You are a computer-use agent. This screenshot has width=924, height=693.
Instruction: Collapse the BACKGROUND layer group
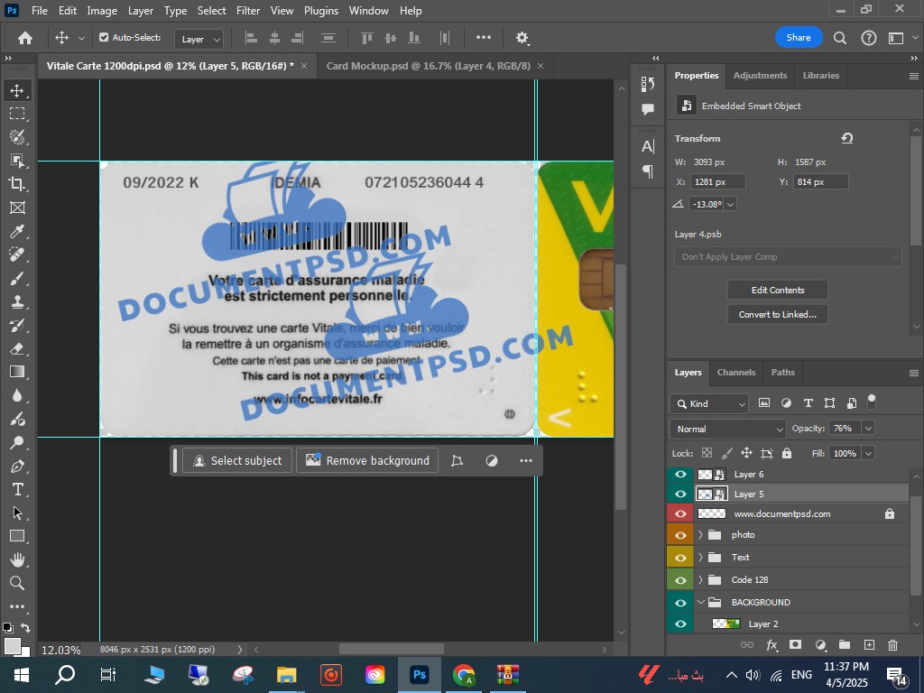click(700, 602)
